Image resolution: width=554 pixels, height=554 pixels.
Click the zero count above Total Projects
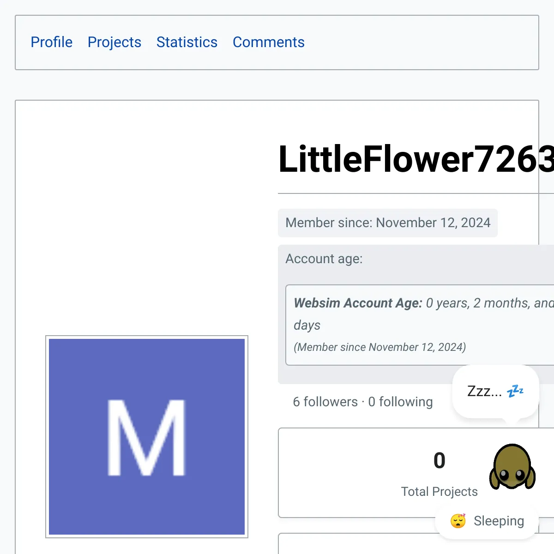pyautogui.click(x=439, y=460)
